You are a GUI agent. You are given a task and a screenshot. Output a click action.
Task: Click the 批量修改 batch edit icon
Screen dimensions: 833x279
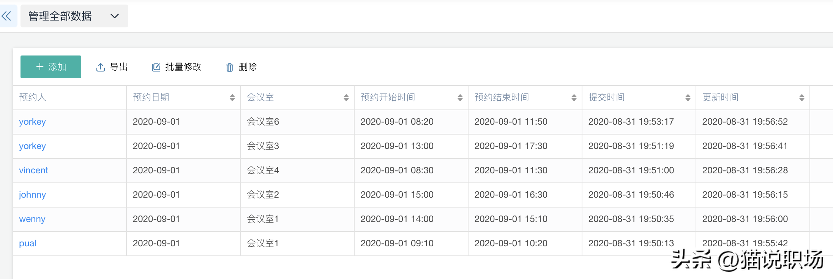[156, 67]
